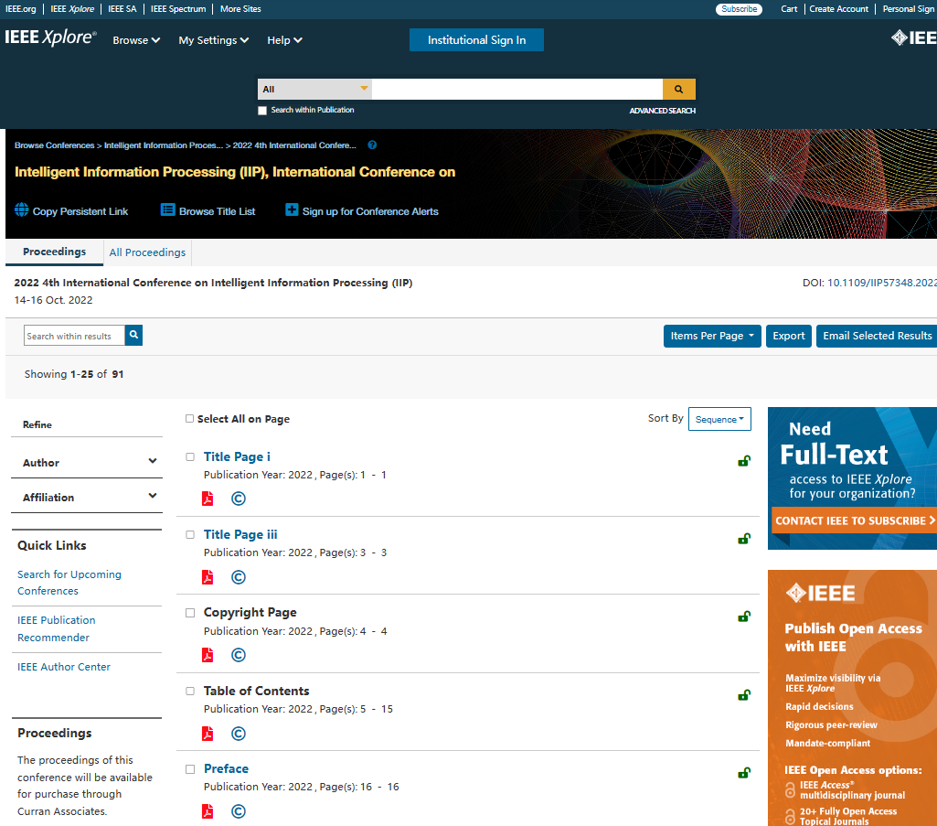The height and width of the screenshot is (826, 937).
Task: Click into the main search text field
Action: click(x=516, y=89)
